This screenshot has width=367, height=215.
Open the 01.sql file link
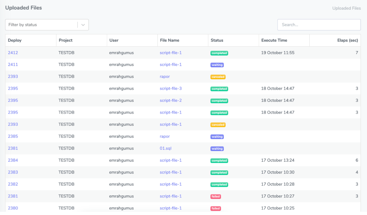click(x=165, y=148)
